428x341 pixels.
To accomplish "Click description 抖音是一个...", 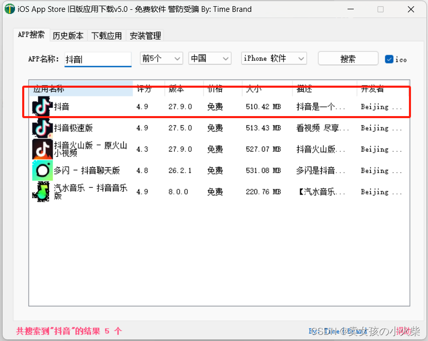I will pos(321,106).
